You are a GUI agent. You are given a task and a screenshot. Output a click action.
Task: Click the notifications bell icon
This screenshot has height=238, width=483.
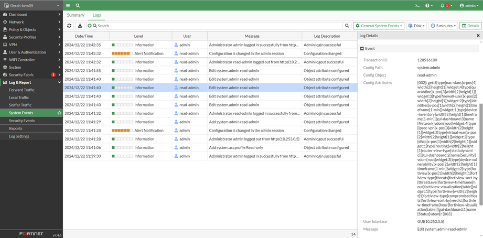443,5
